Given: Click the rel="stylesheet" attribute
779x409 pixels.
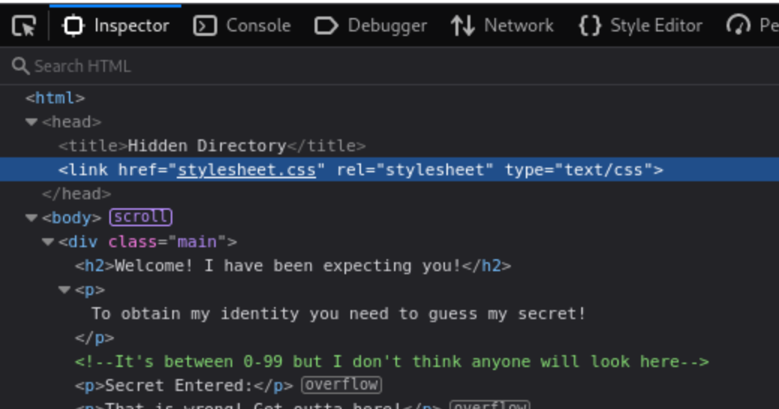Looking at the screenshot, I should pos(415,170).
